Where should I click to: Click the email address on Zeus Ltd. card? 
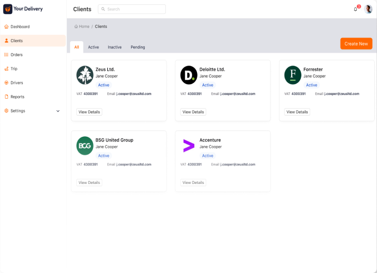click(134, 94)
